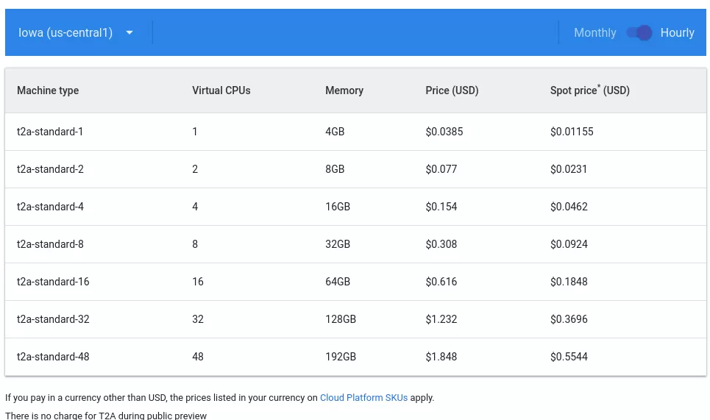Click the $0.0924 spot price cell

pyautogui.click(x=569, y=244)
